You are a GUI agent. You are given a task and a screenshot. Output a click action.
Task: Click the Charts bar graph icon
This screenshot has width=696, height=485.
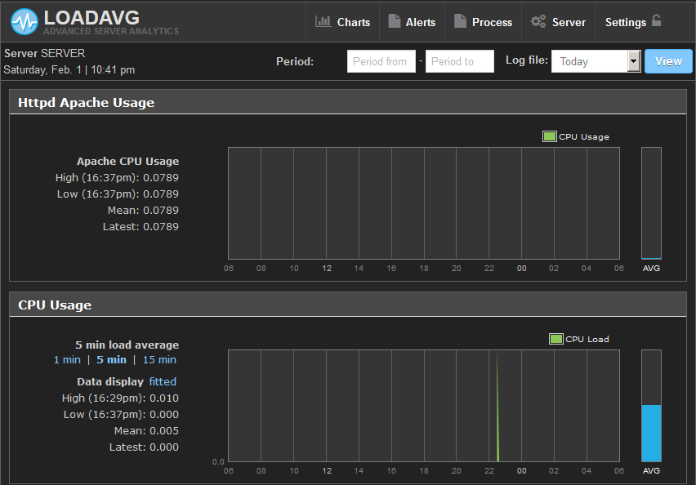coord(323,21)
